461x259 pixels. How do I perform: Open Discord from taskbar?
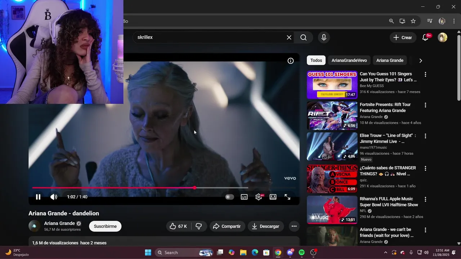(x=290, y=253)
